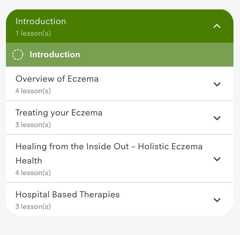Screen dimensions: 240x235
Task: Click empty space in the light green lesson row
Action: click(154, 55)
